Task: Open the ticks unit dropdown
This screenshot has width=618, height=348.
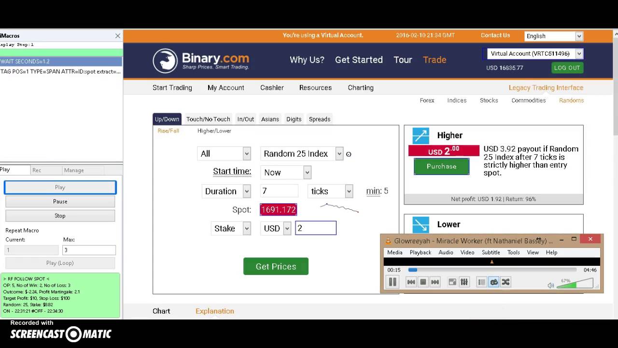Action: click(x=330, y=191)
